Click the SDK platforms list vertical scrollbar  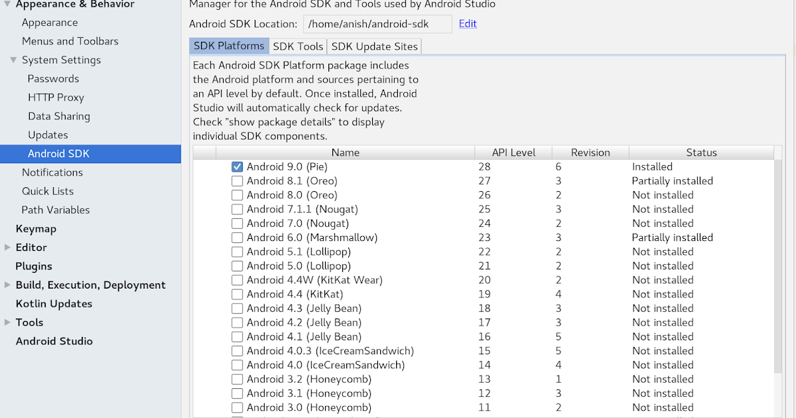[779, 265]
